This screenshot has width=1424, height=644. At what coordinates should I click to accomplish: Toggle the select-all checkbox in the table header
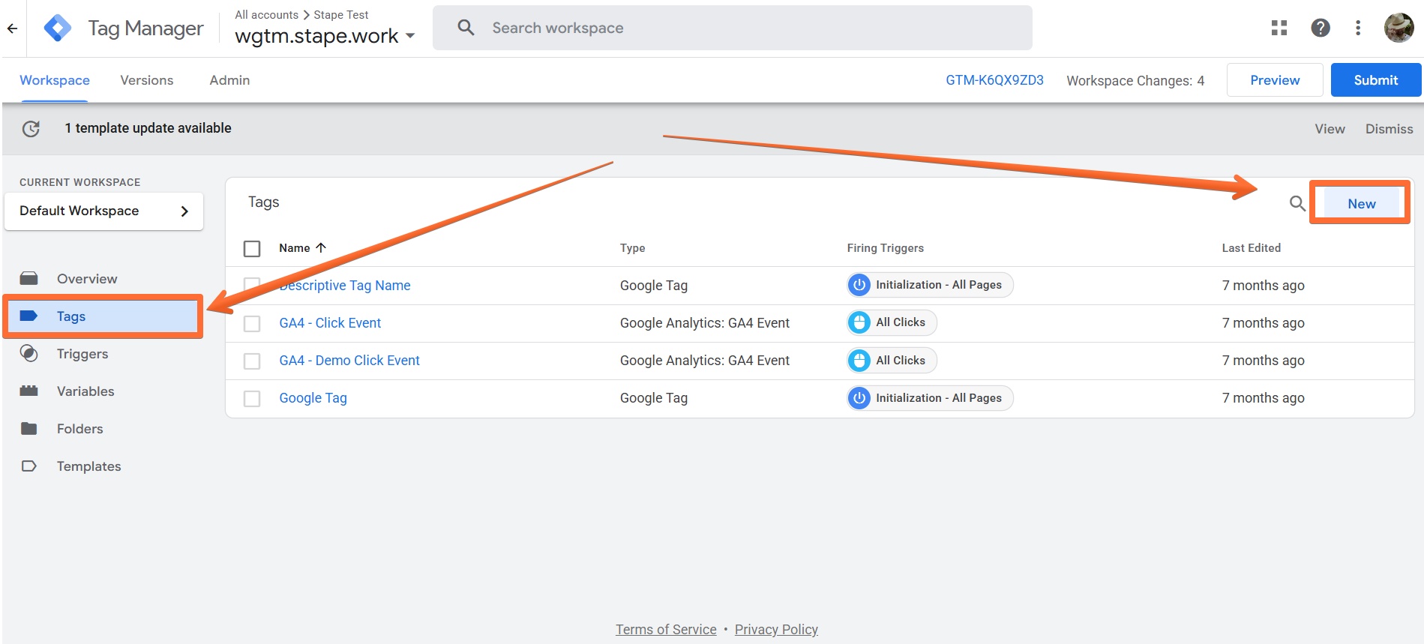coord(252,248)
